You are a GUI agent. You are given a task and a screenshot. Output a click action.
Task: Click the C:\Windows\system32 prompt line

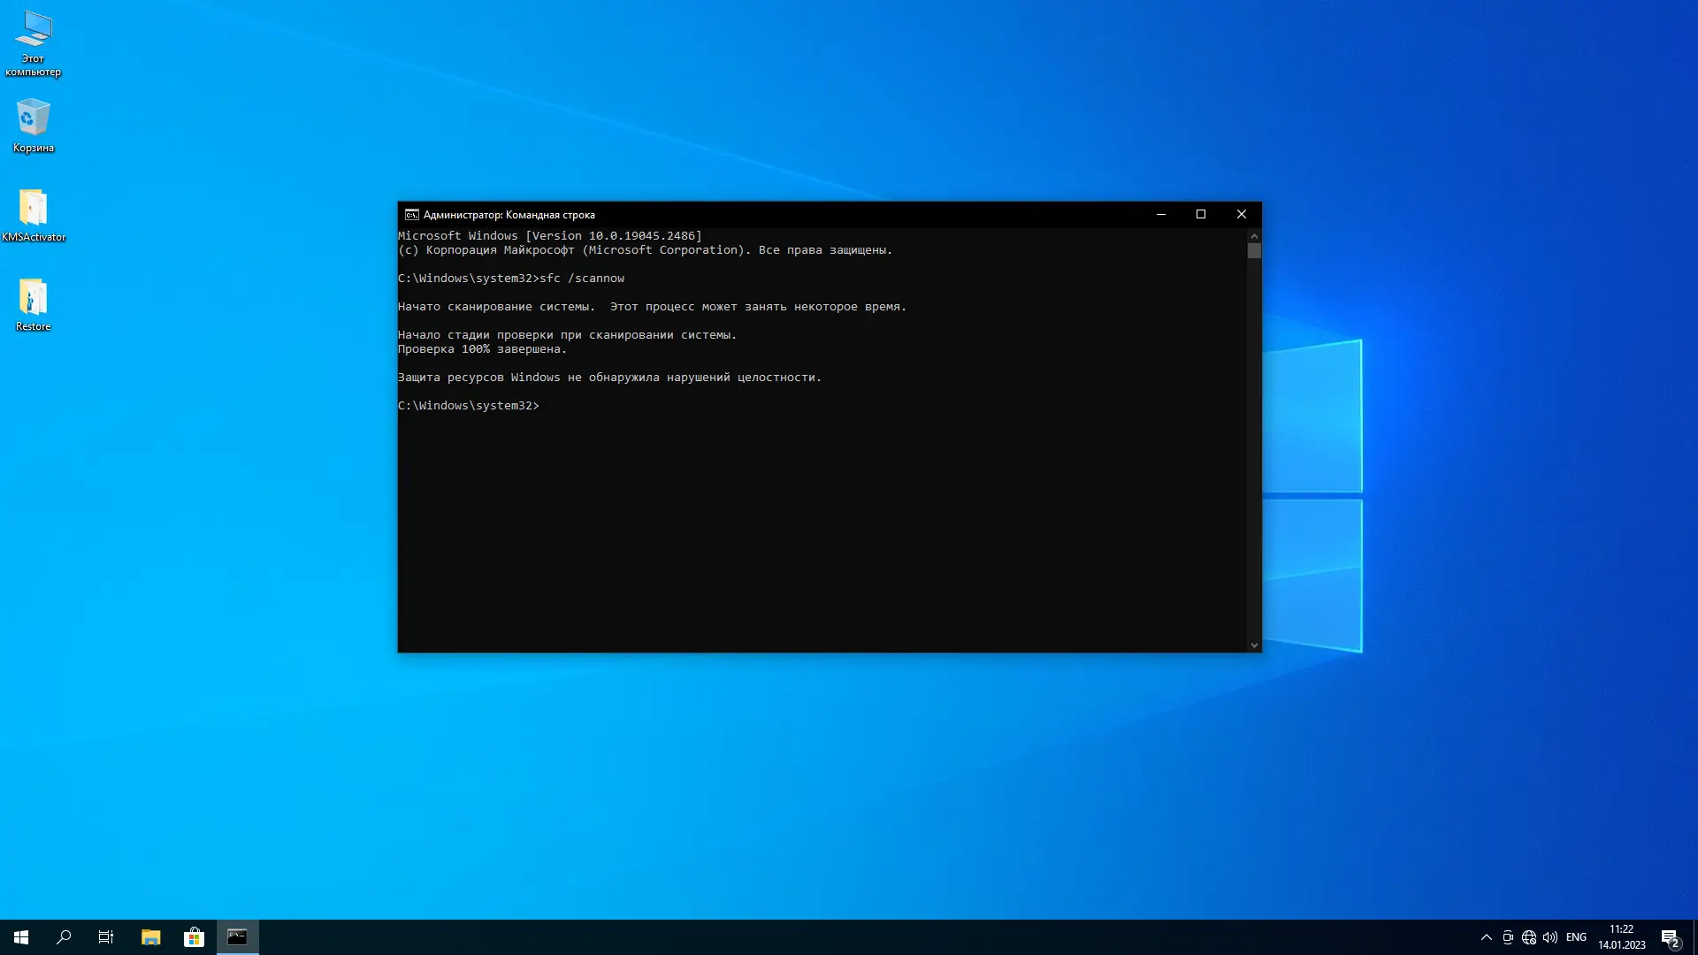[x=469, y=405]
